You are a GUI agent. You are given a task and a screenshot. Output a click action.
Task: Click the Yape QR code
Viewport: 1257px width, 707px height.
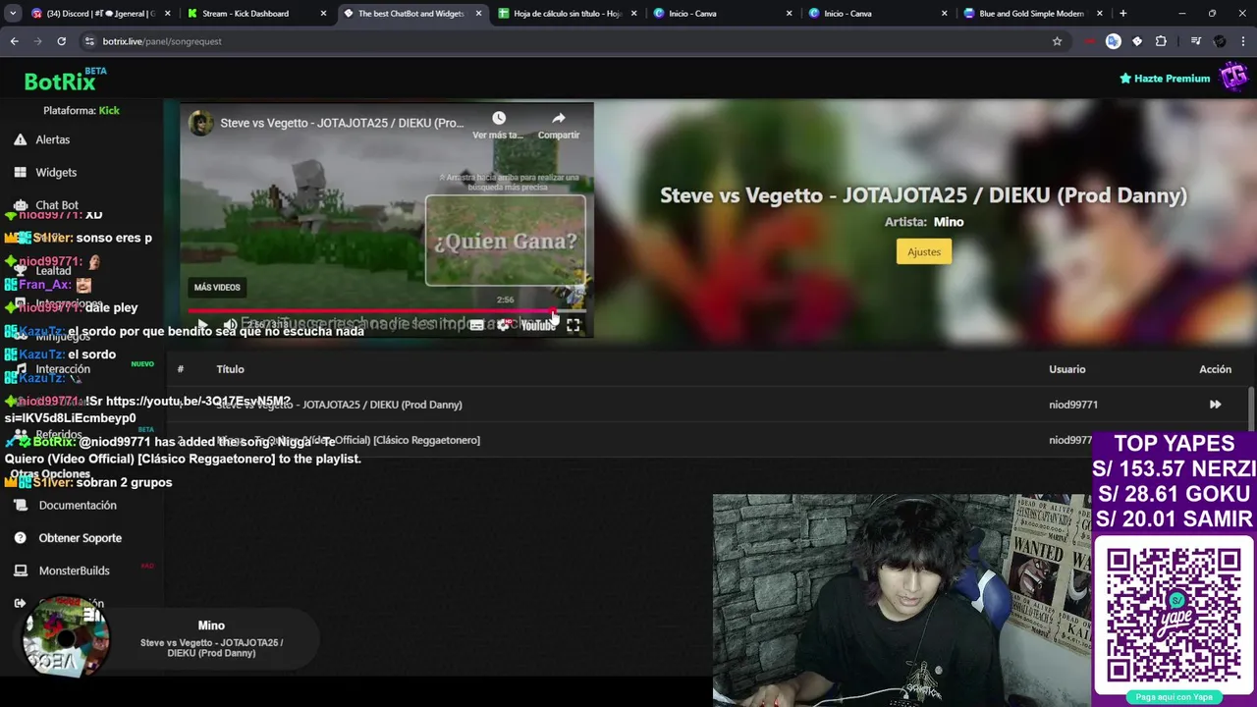tap(1174, 614)
